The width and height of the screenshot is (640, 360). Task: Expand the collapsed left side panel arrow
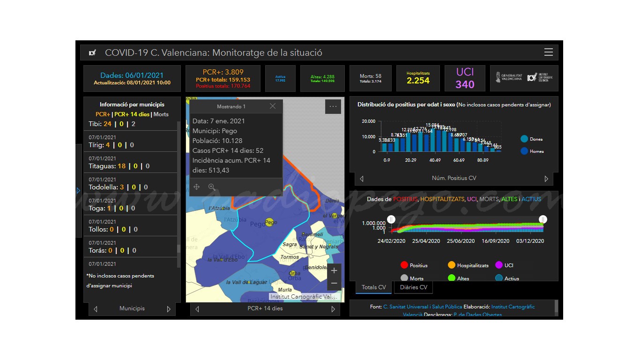[x=78, y=190]
